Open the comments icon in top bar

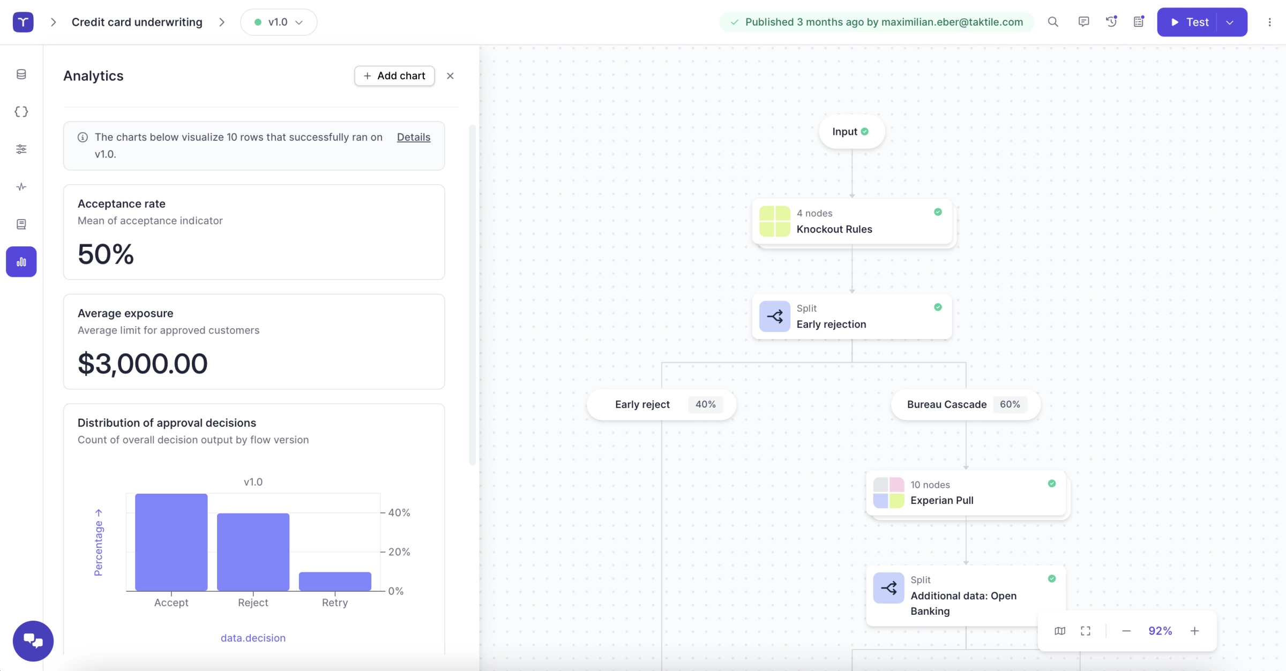pos(1083,22)
